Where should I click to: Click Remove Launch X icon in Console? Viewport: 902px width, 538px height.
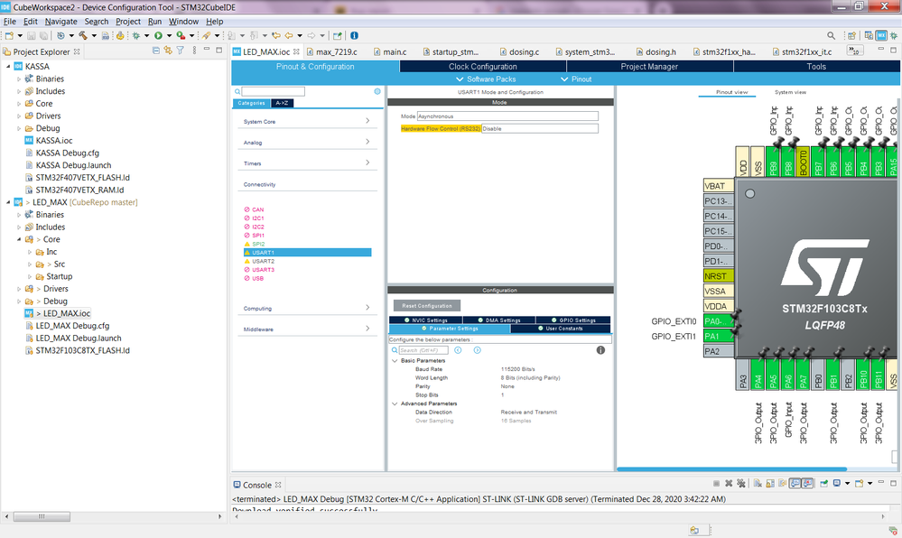729,483
